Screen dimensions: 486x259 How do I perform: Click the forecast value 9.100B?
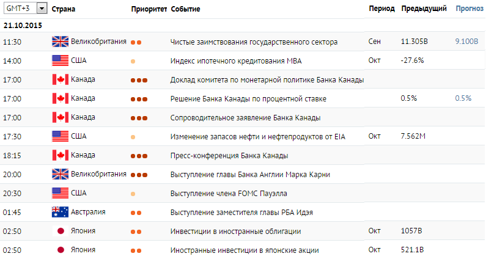click(x=466, y=41)
